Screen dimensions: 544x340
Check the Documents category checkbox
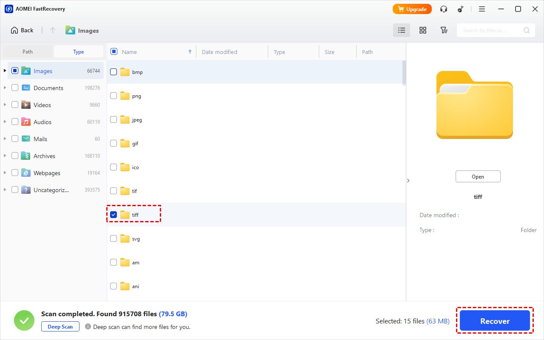15,88
